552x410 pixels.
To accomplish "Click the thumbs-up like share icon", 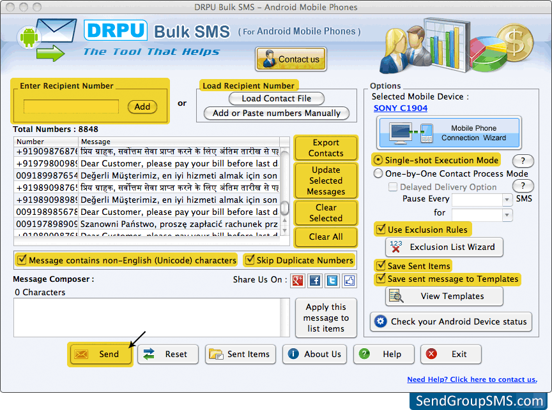I will pos(349,281).
